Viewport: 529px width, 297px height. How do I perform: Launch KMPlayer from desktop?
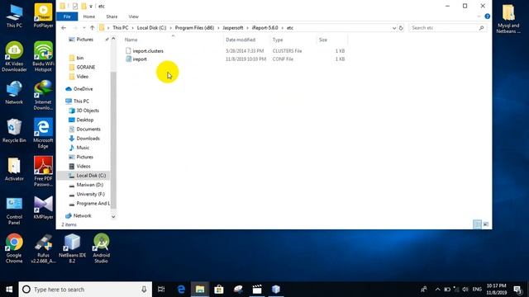43,207
